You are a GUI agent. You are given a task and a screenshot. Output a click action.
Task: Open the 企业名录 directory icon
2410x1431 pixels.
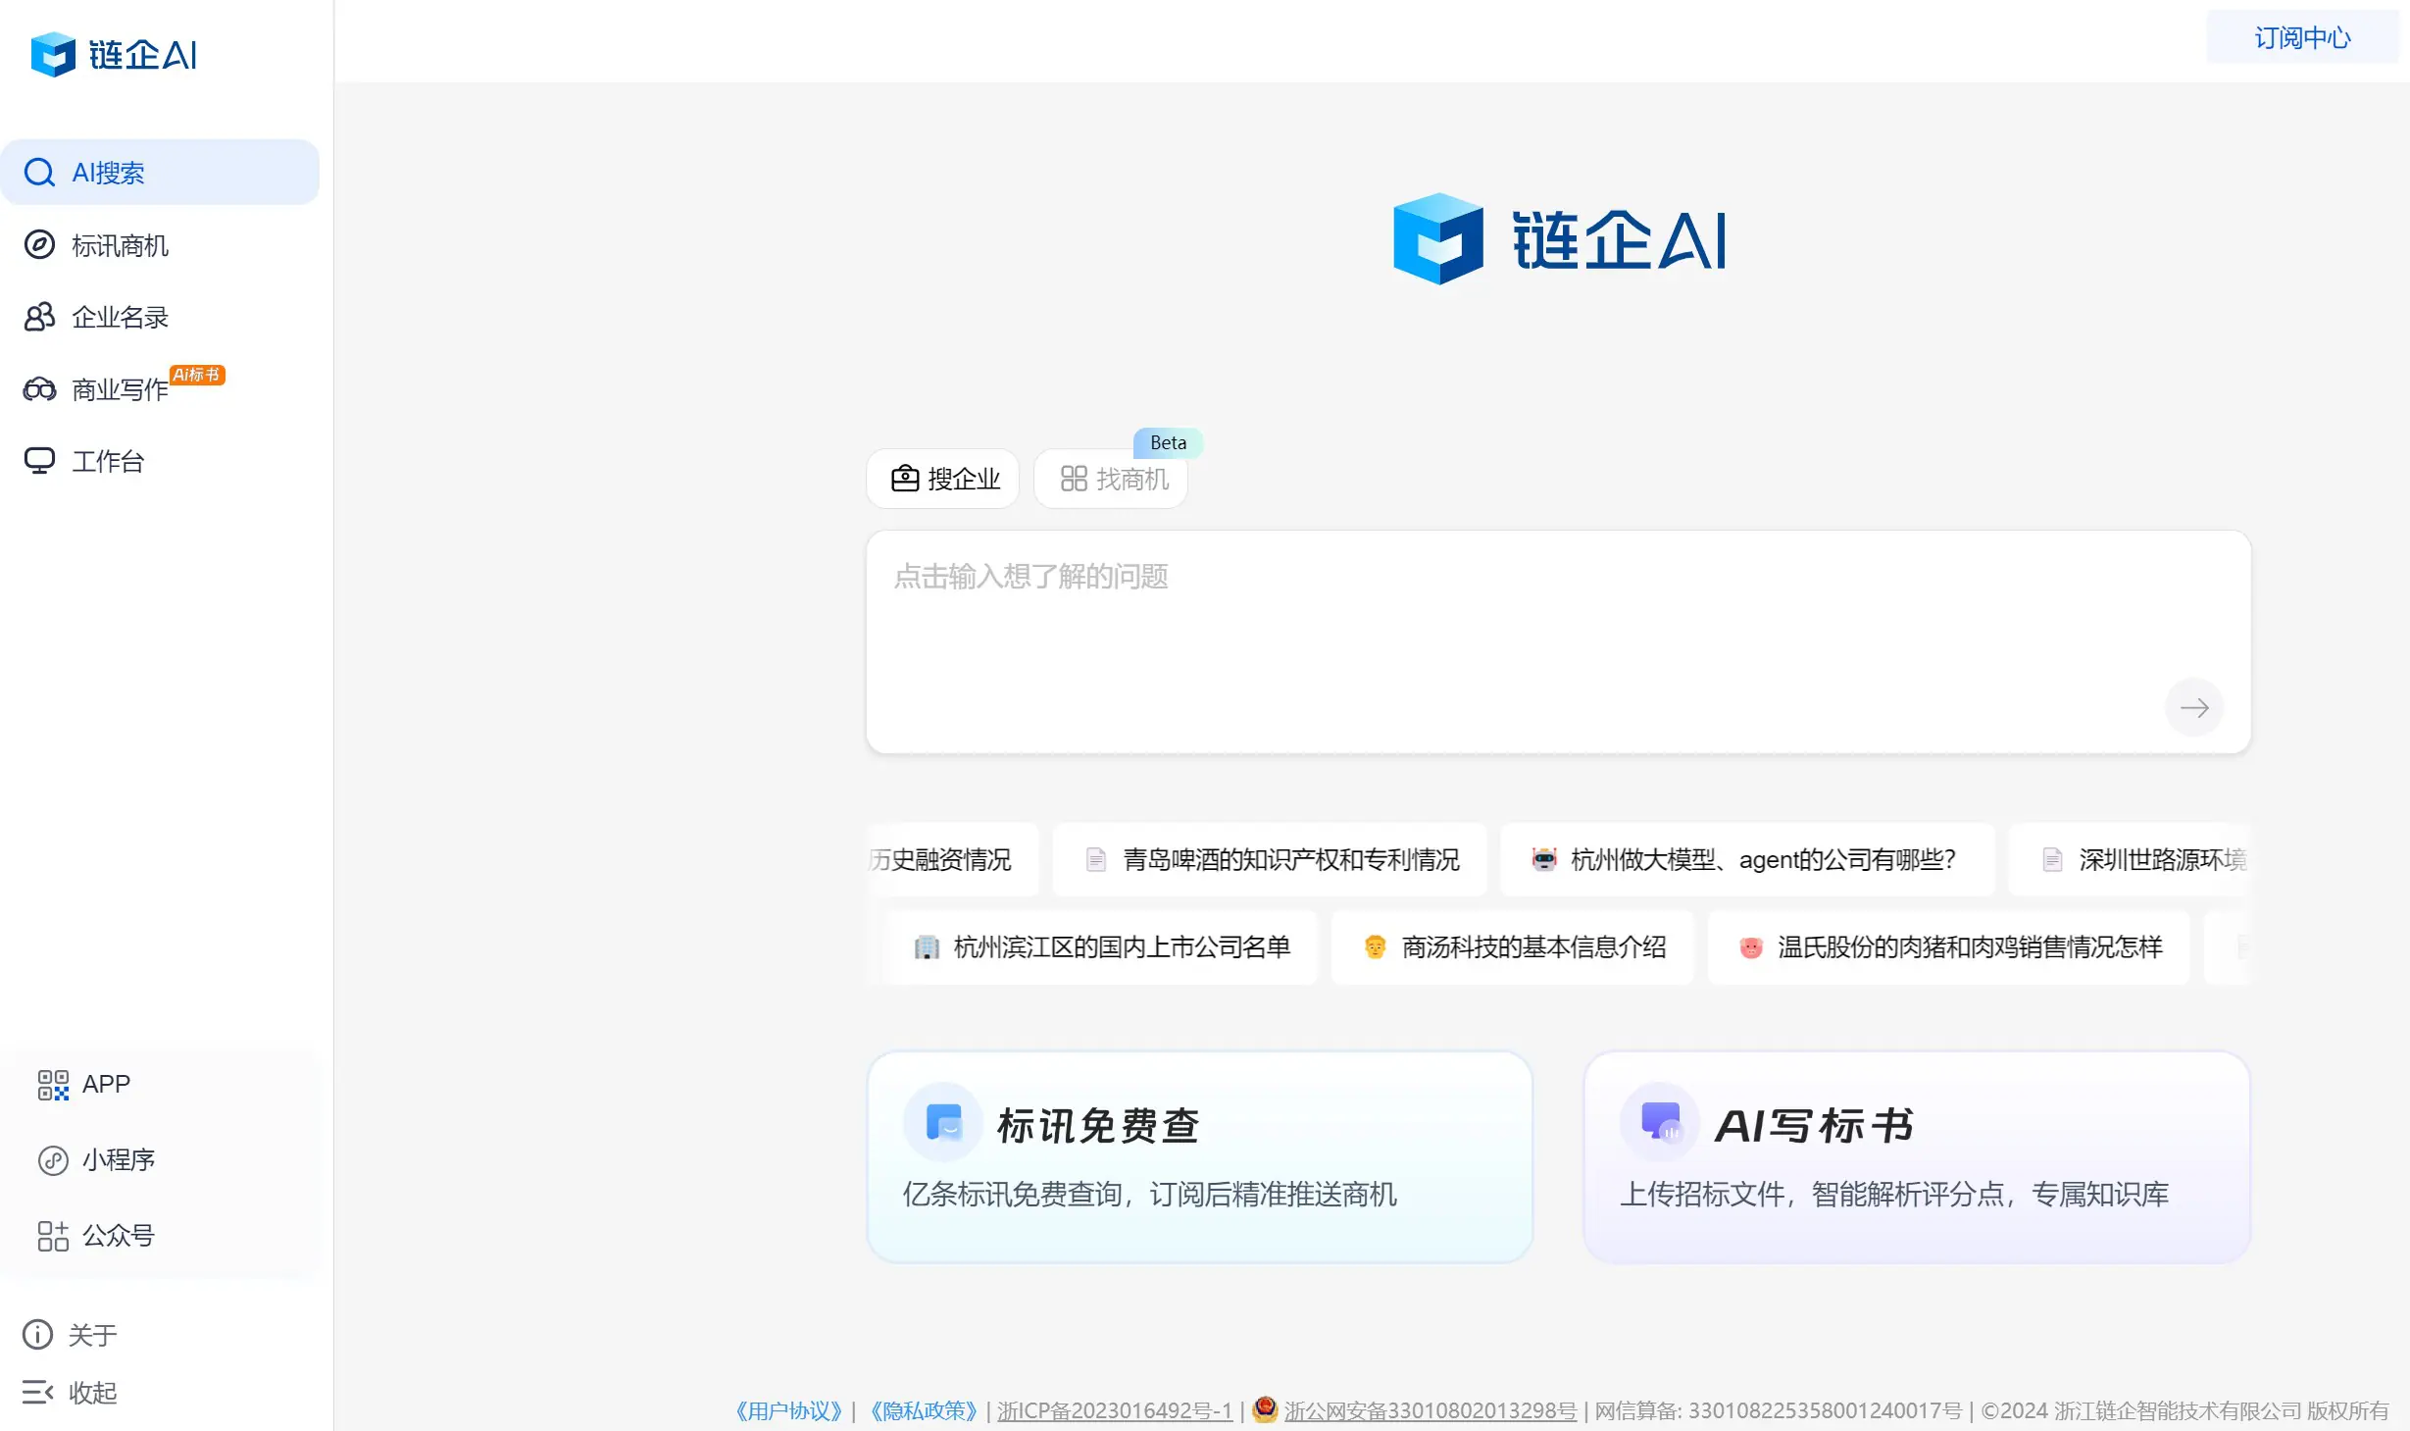click(x=39, y=316)
